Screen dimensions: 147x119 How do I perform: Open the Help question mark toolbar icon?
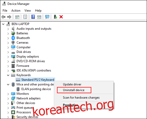(33, 17)
